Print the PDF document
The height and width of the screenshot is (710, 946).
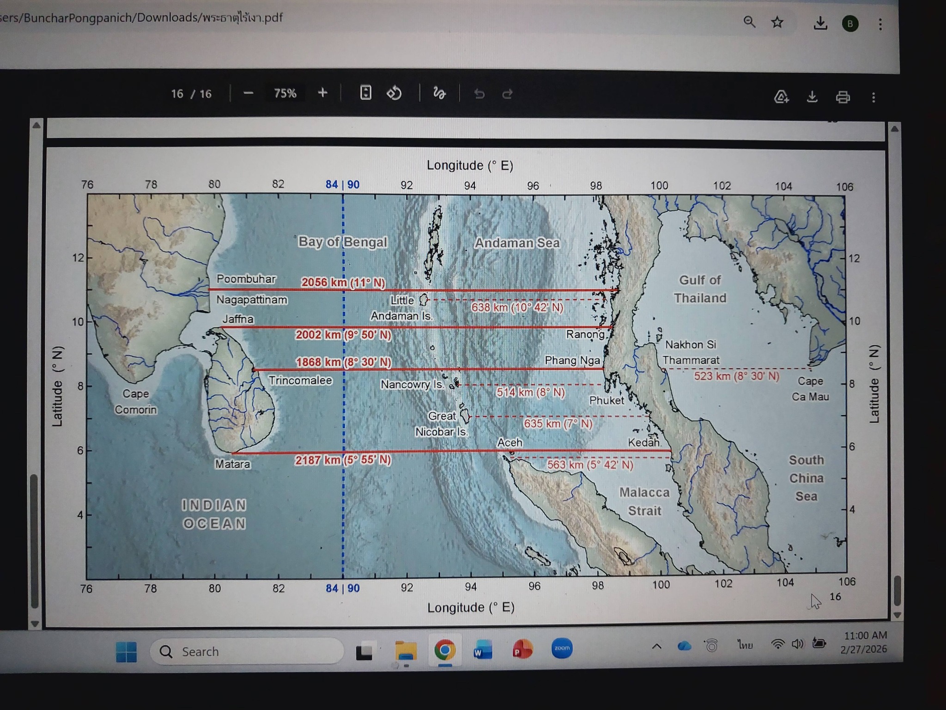843,97
